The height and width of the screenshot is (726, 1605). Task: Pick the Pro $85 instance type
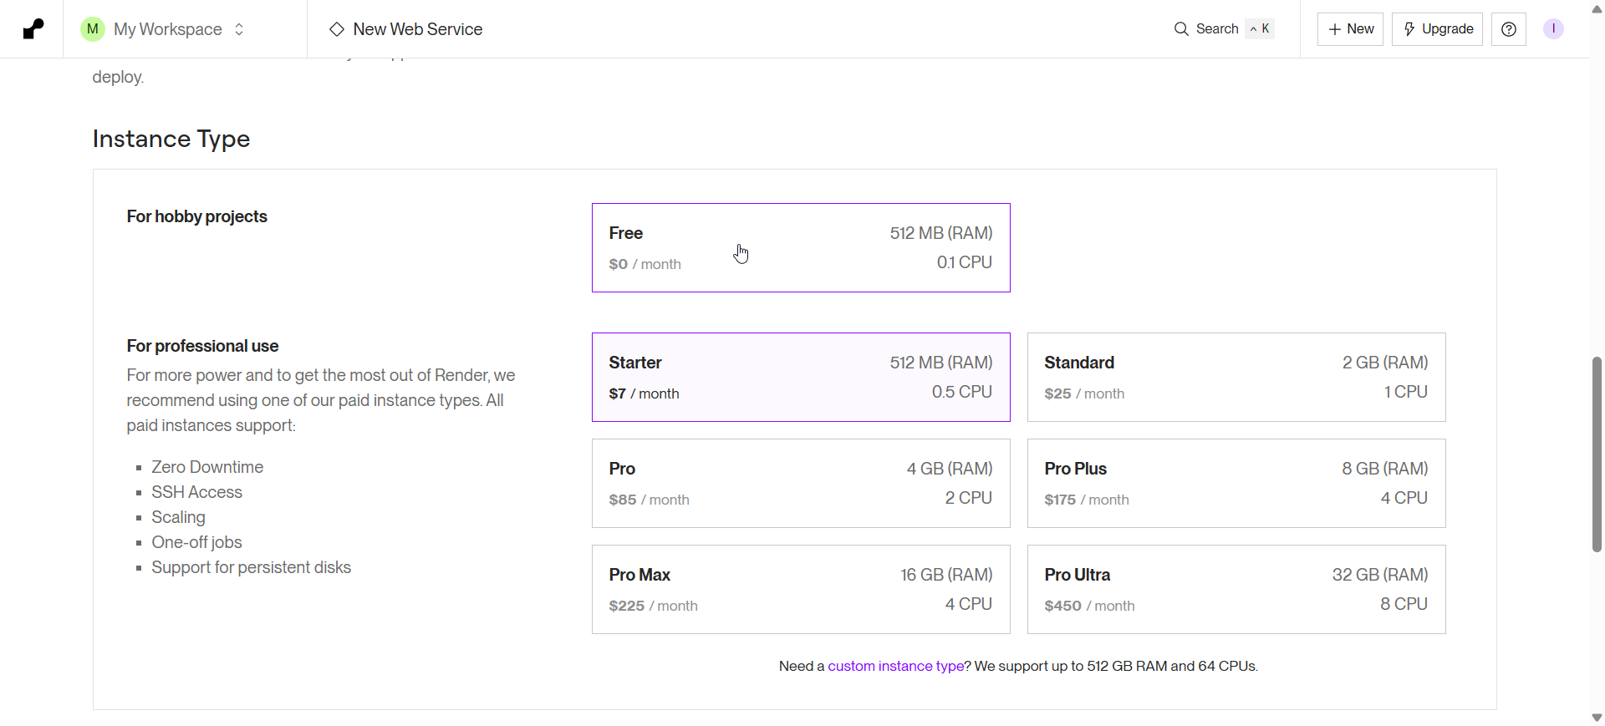800,484
